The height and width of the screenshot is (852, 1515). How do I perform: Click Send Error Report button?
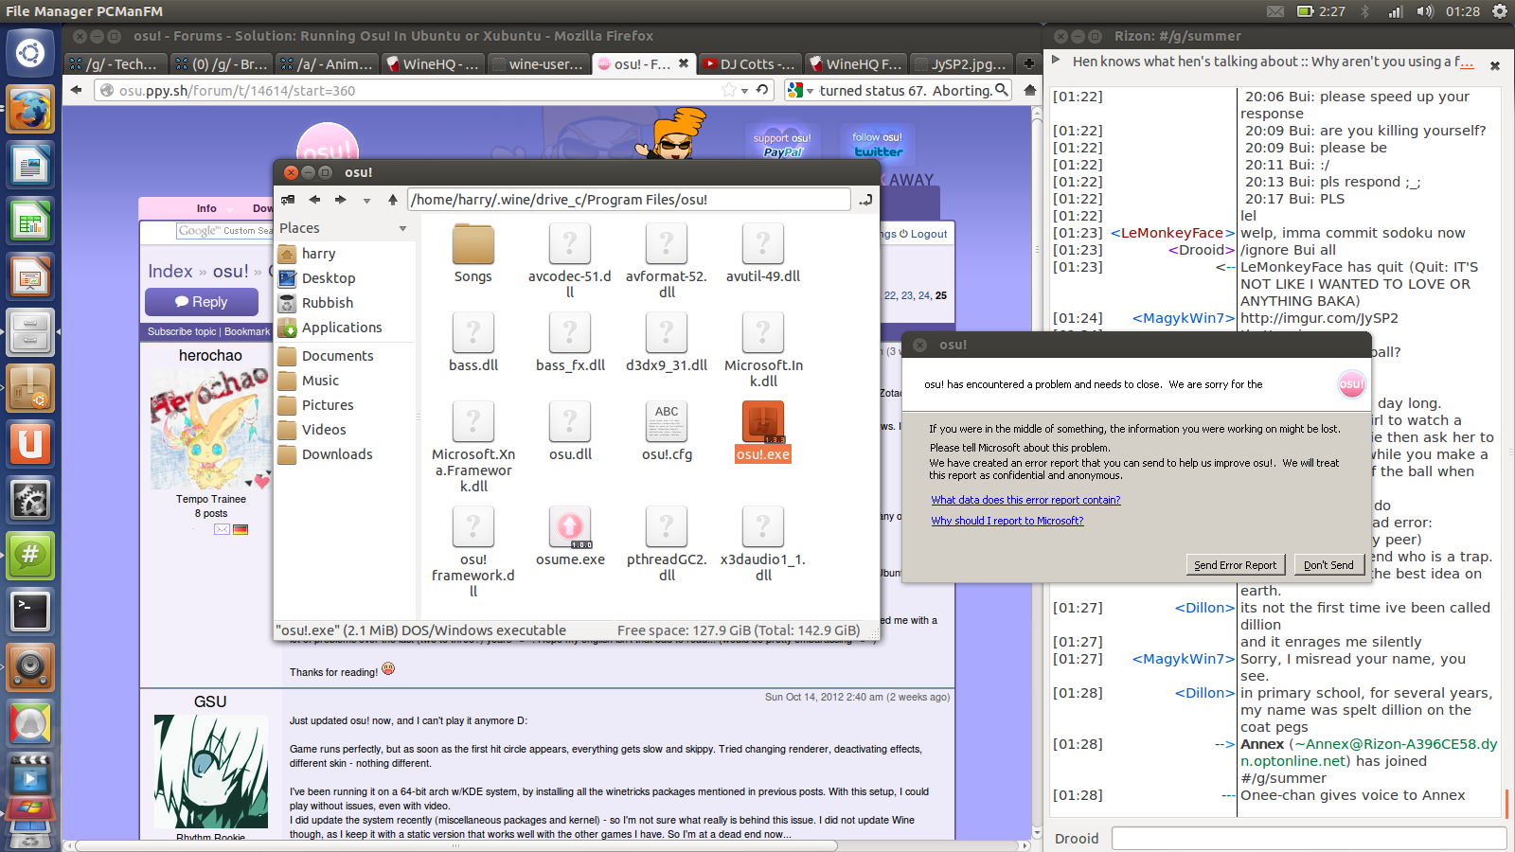click(1235, 564)
